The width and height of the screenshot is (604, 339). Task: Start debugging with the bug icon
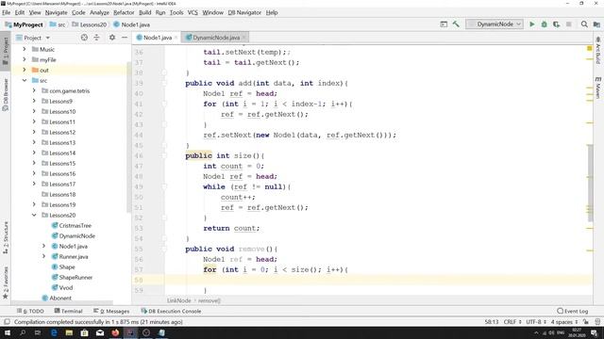[x=544, y=24]
